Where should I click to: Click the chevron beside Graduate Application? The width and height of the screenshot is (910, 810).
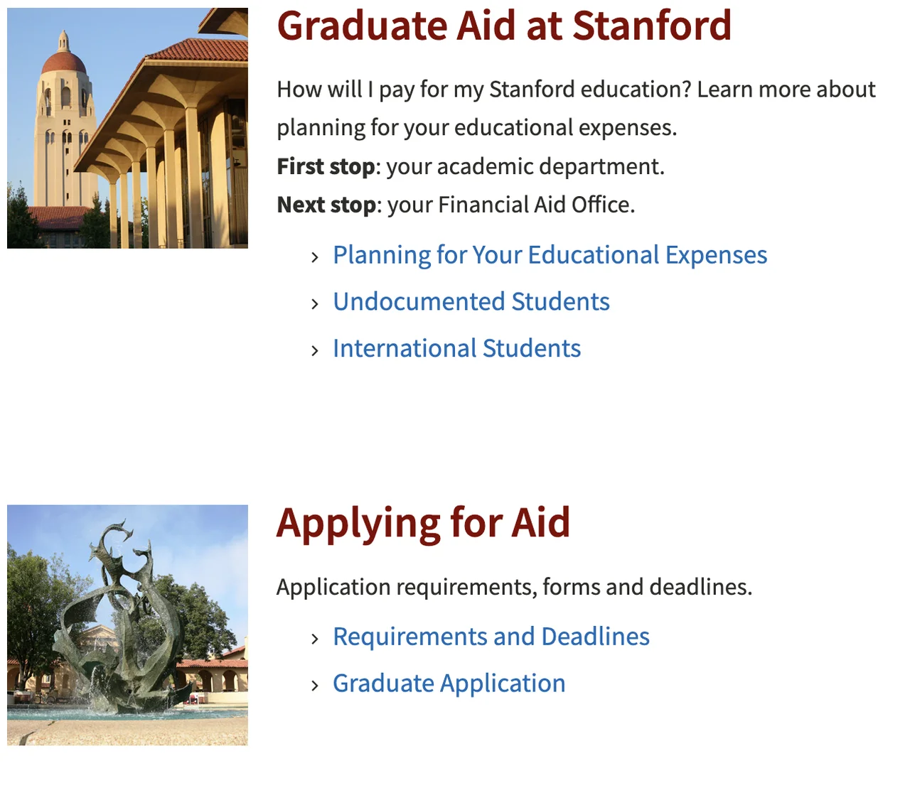pos(315,686)
